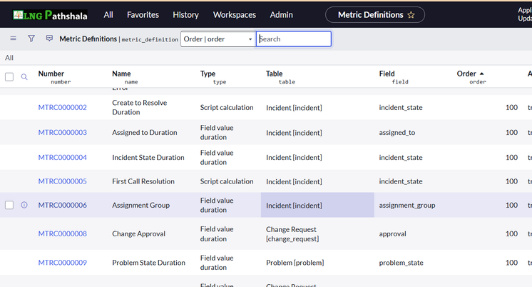Viewport: 532px width, 287px height.
Task: Open the Admin menu
Action: tap(281, 15)
